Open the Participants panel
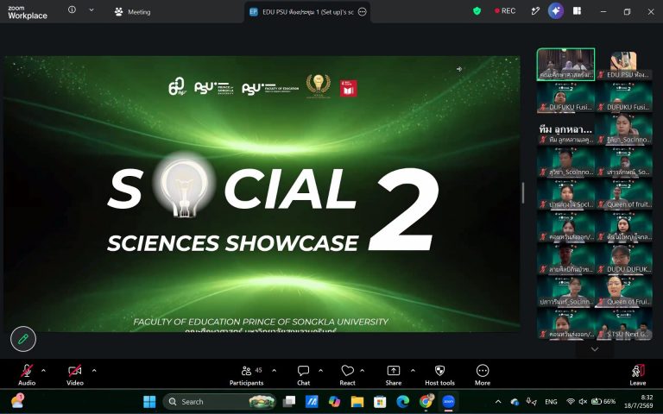The width and height of the screenshot is (663, 414). 247,374
